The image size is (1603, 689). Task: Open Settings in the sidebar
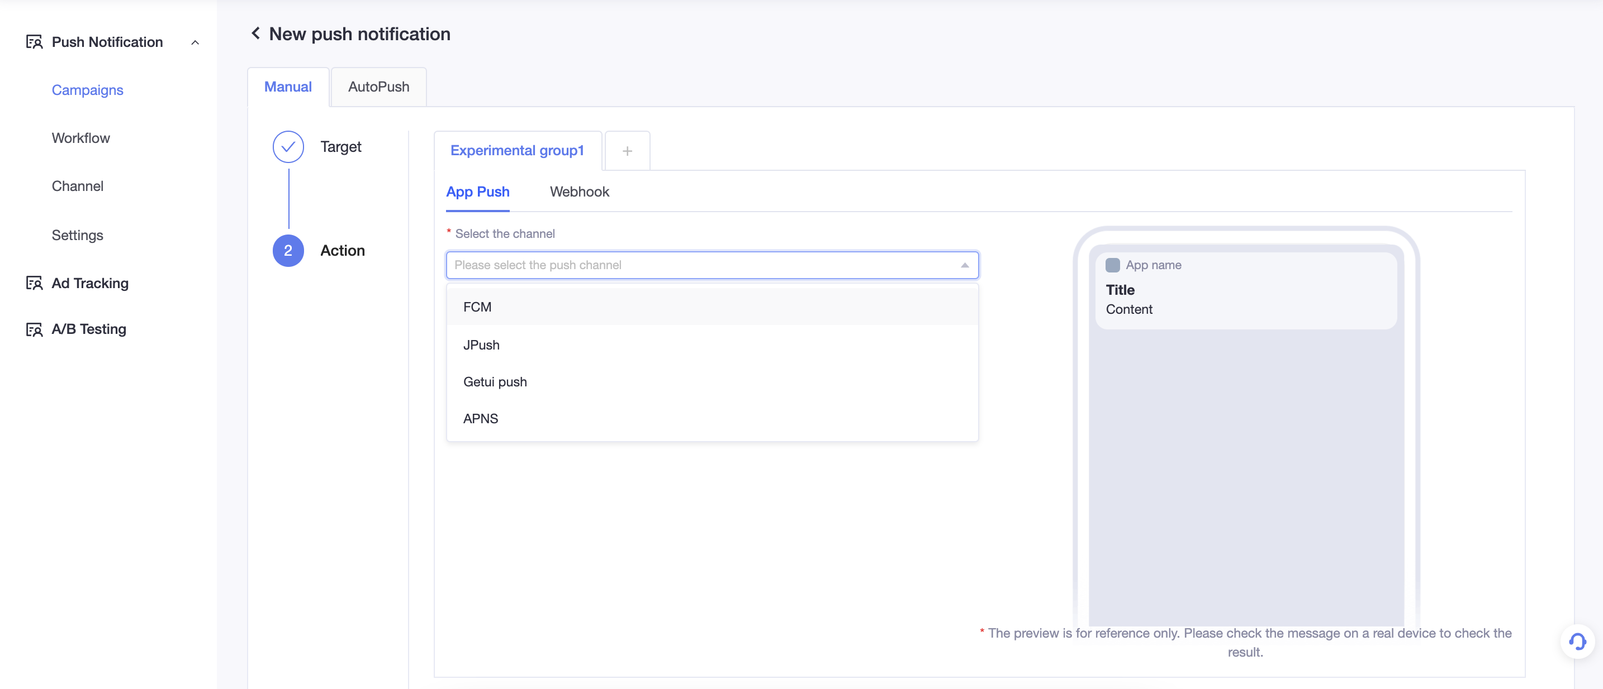point(77,235)
